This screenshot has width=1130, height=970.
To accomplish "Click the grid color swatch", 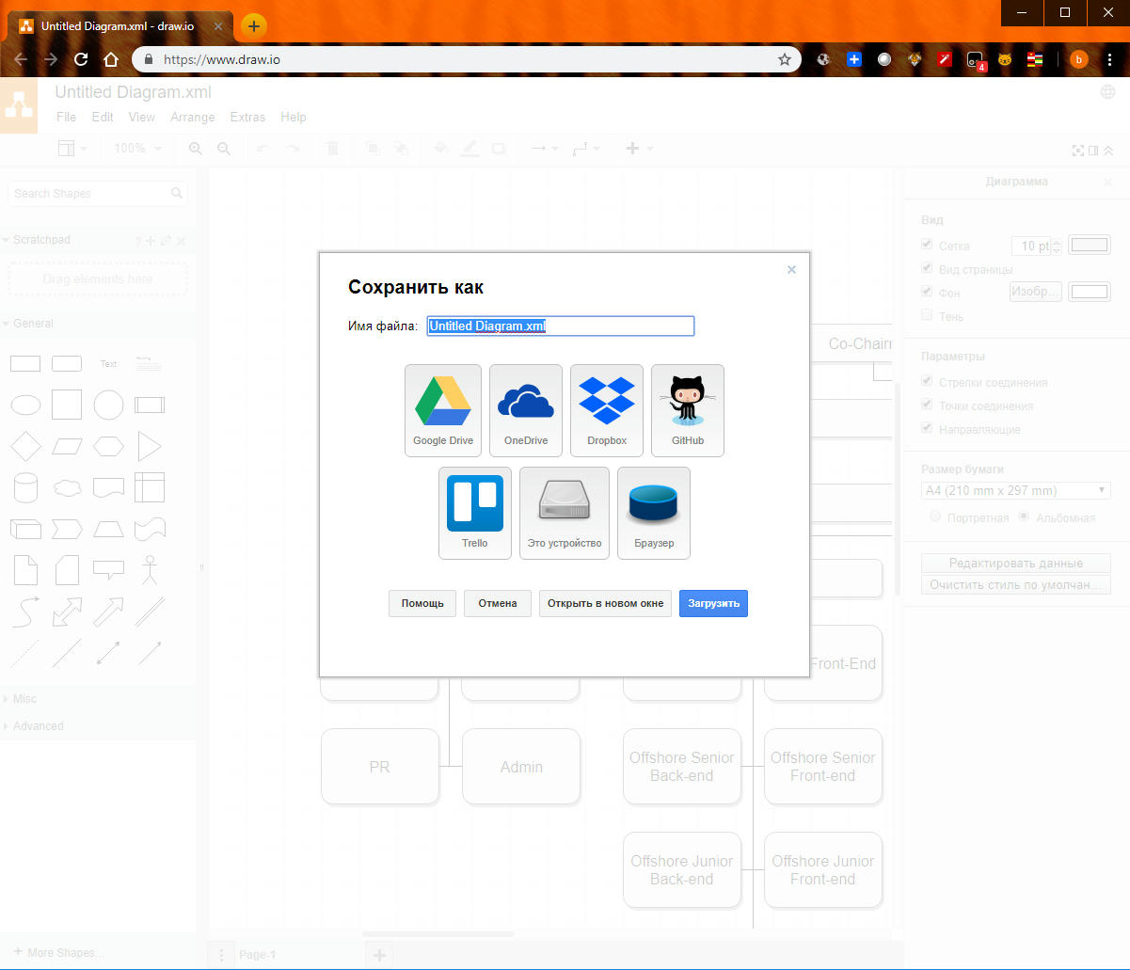I will (1090, 246).
